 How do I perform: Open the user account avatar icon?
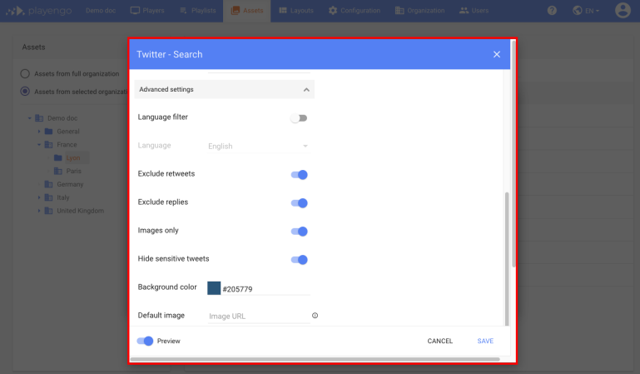pos(623,11)
